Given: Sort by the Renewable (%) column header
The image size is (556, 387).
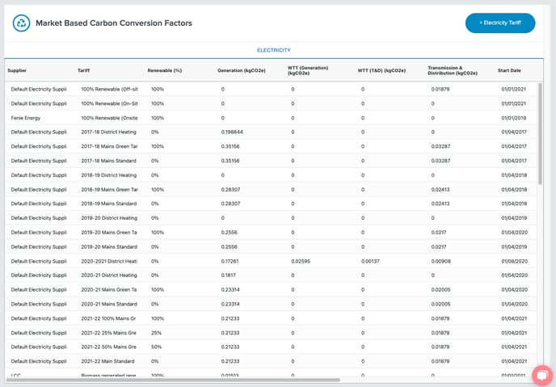Looking at the screenshot, I should [165, 70].
